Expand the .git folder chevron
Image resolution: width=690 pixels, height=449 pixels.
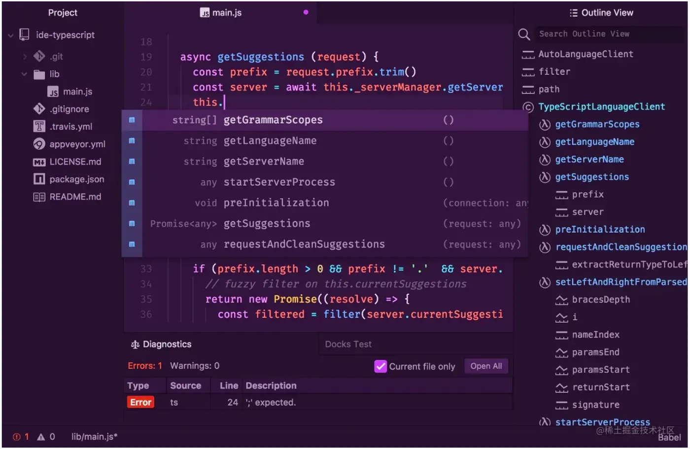25,57
